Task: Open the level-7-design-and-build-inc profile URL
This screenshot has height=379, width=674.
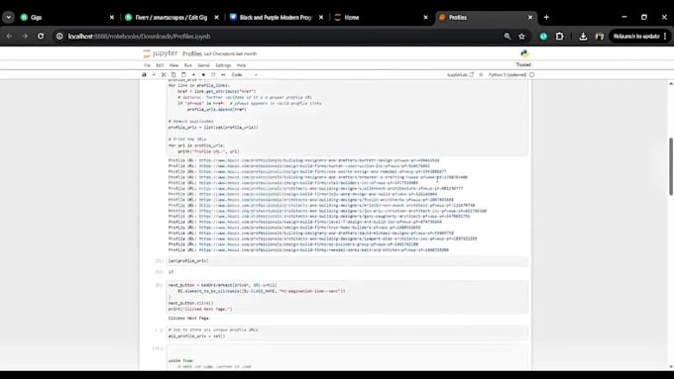Action: [320, 222]
